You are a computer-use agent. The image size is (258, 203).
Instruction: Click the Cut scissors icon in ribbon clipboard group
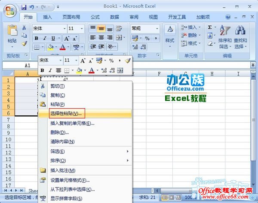24,27
